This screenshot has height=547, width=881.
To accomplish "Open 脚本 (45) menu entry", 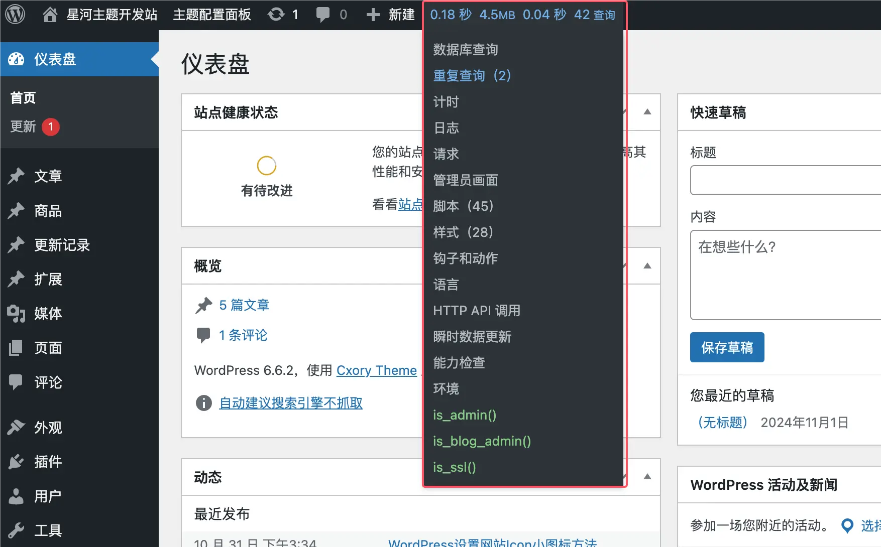I will [x=464, y=206].
